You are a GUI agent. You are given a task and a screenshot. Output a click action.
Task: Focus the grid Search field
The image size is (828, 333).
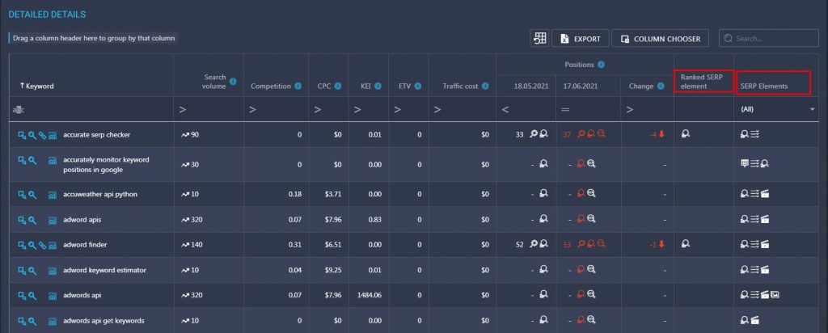tap(769, 39)
